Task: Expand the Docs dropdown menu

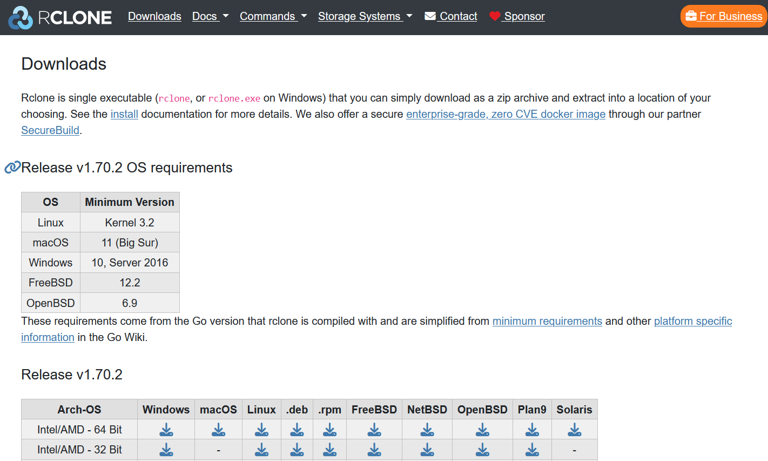Action: (x=210, y=16)
